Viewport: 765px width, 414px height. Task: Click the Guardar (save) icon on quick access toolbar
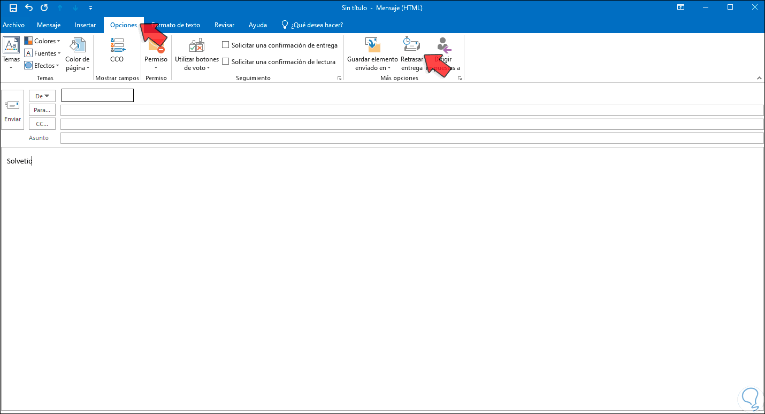pyautogui.click(x=12, y=7)
